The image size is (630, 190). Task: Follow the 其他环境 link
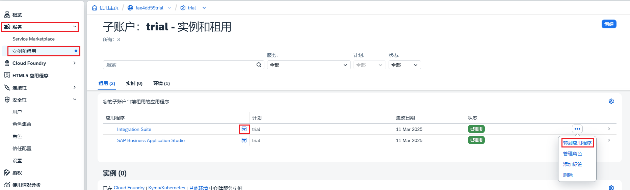pyautogui.click(x=199, y=188)
